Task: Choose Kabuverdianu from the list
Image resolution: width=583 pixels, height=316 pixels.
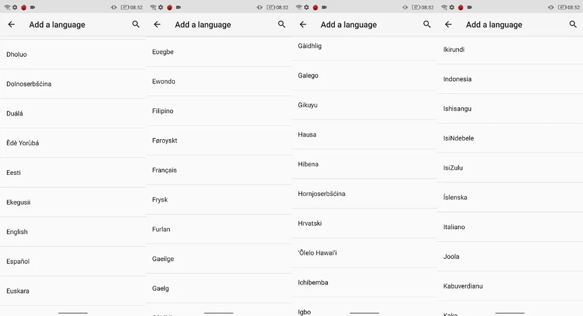Action: [x=510, y=286]
